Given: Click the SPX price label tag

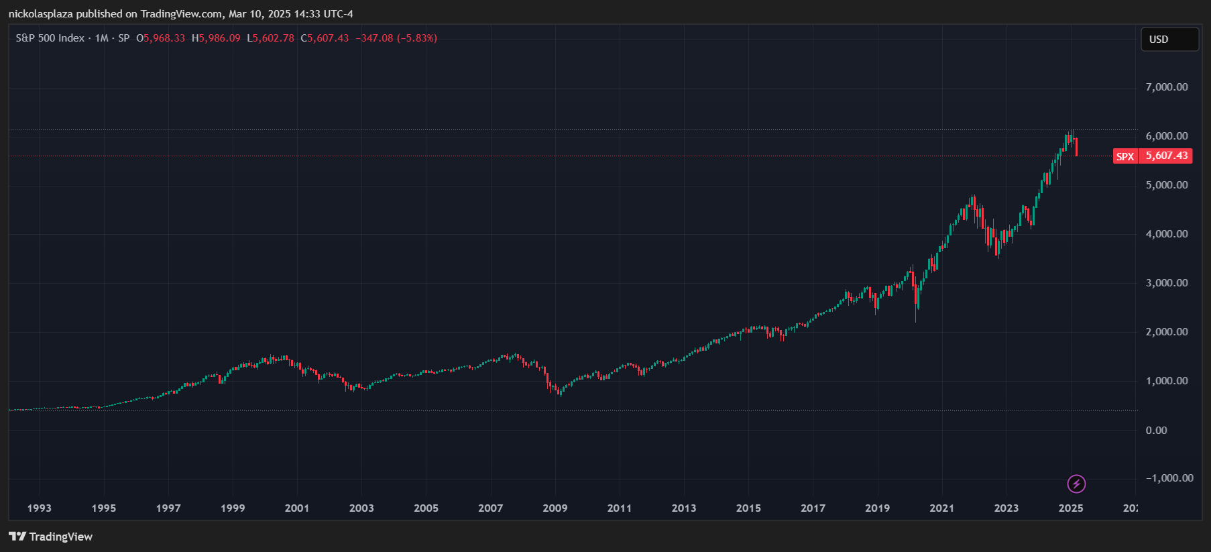Looking at the screenshot, I should (x=1125, y=156).
